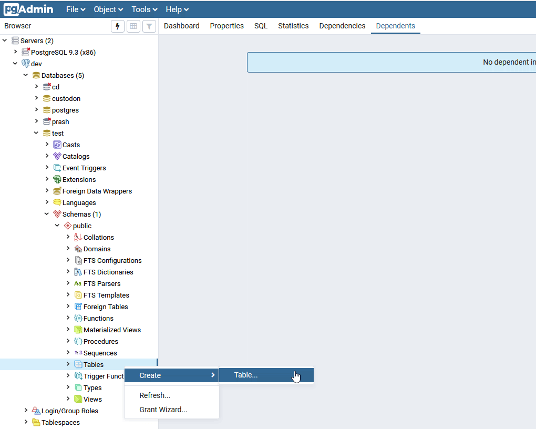Select the Functions tree item
The height and width of the screenshot is (429, 536).
coord(98,318)
